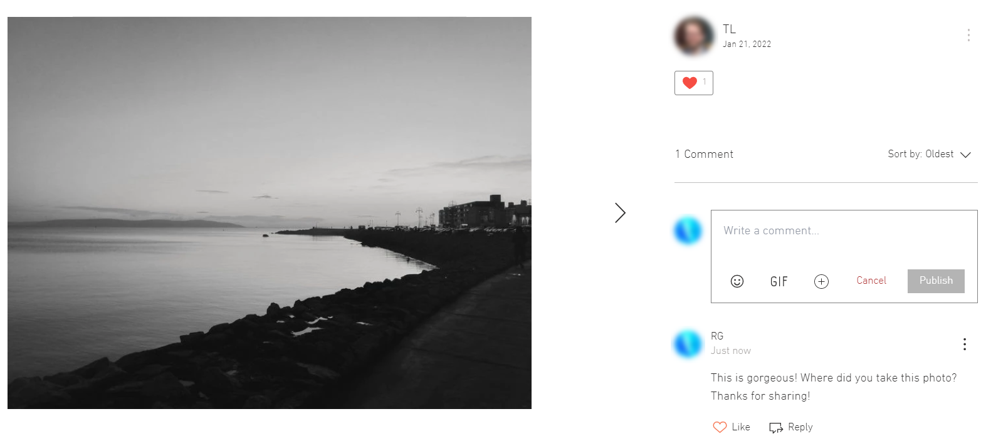Open the emoji picker

[737, 281]
